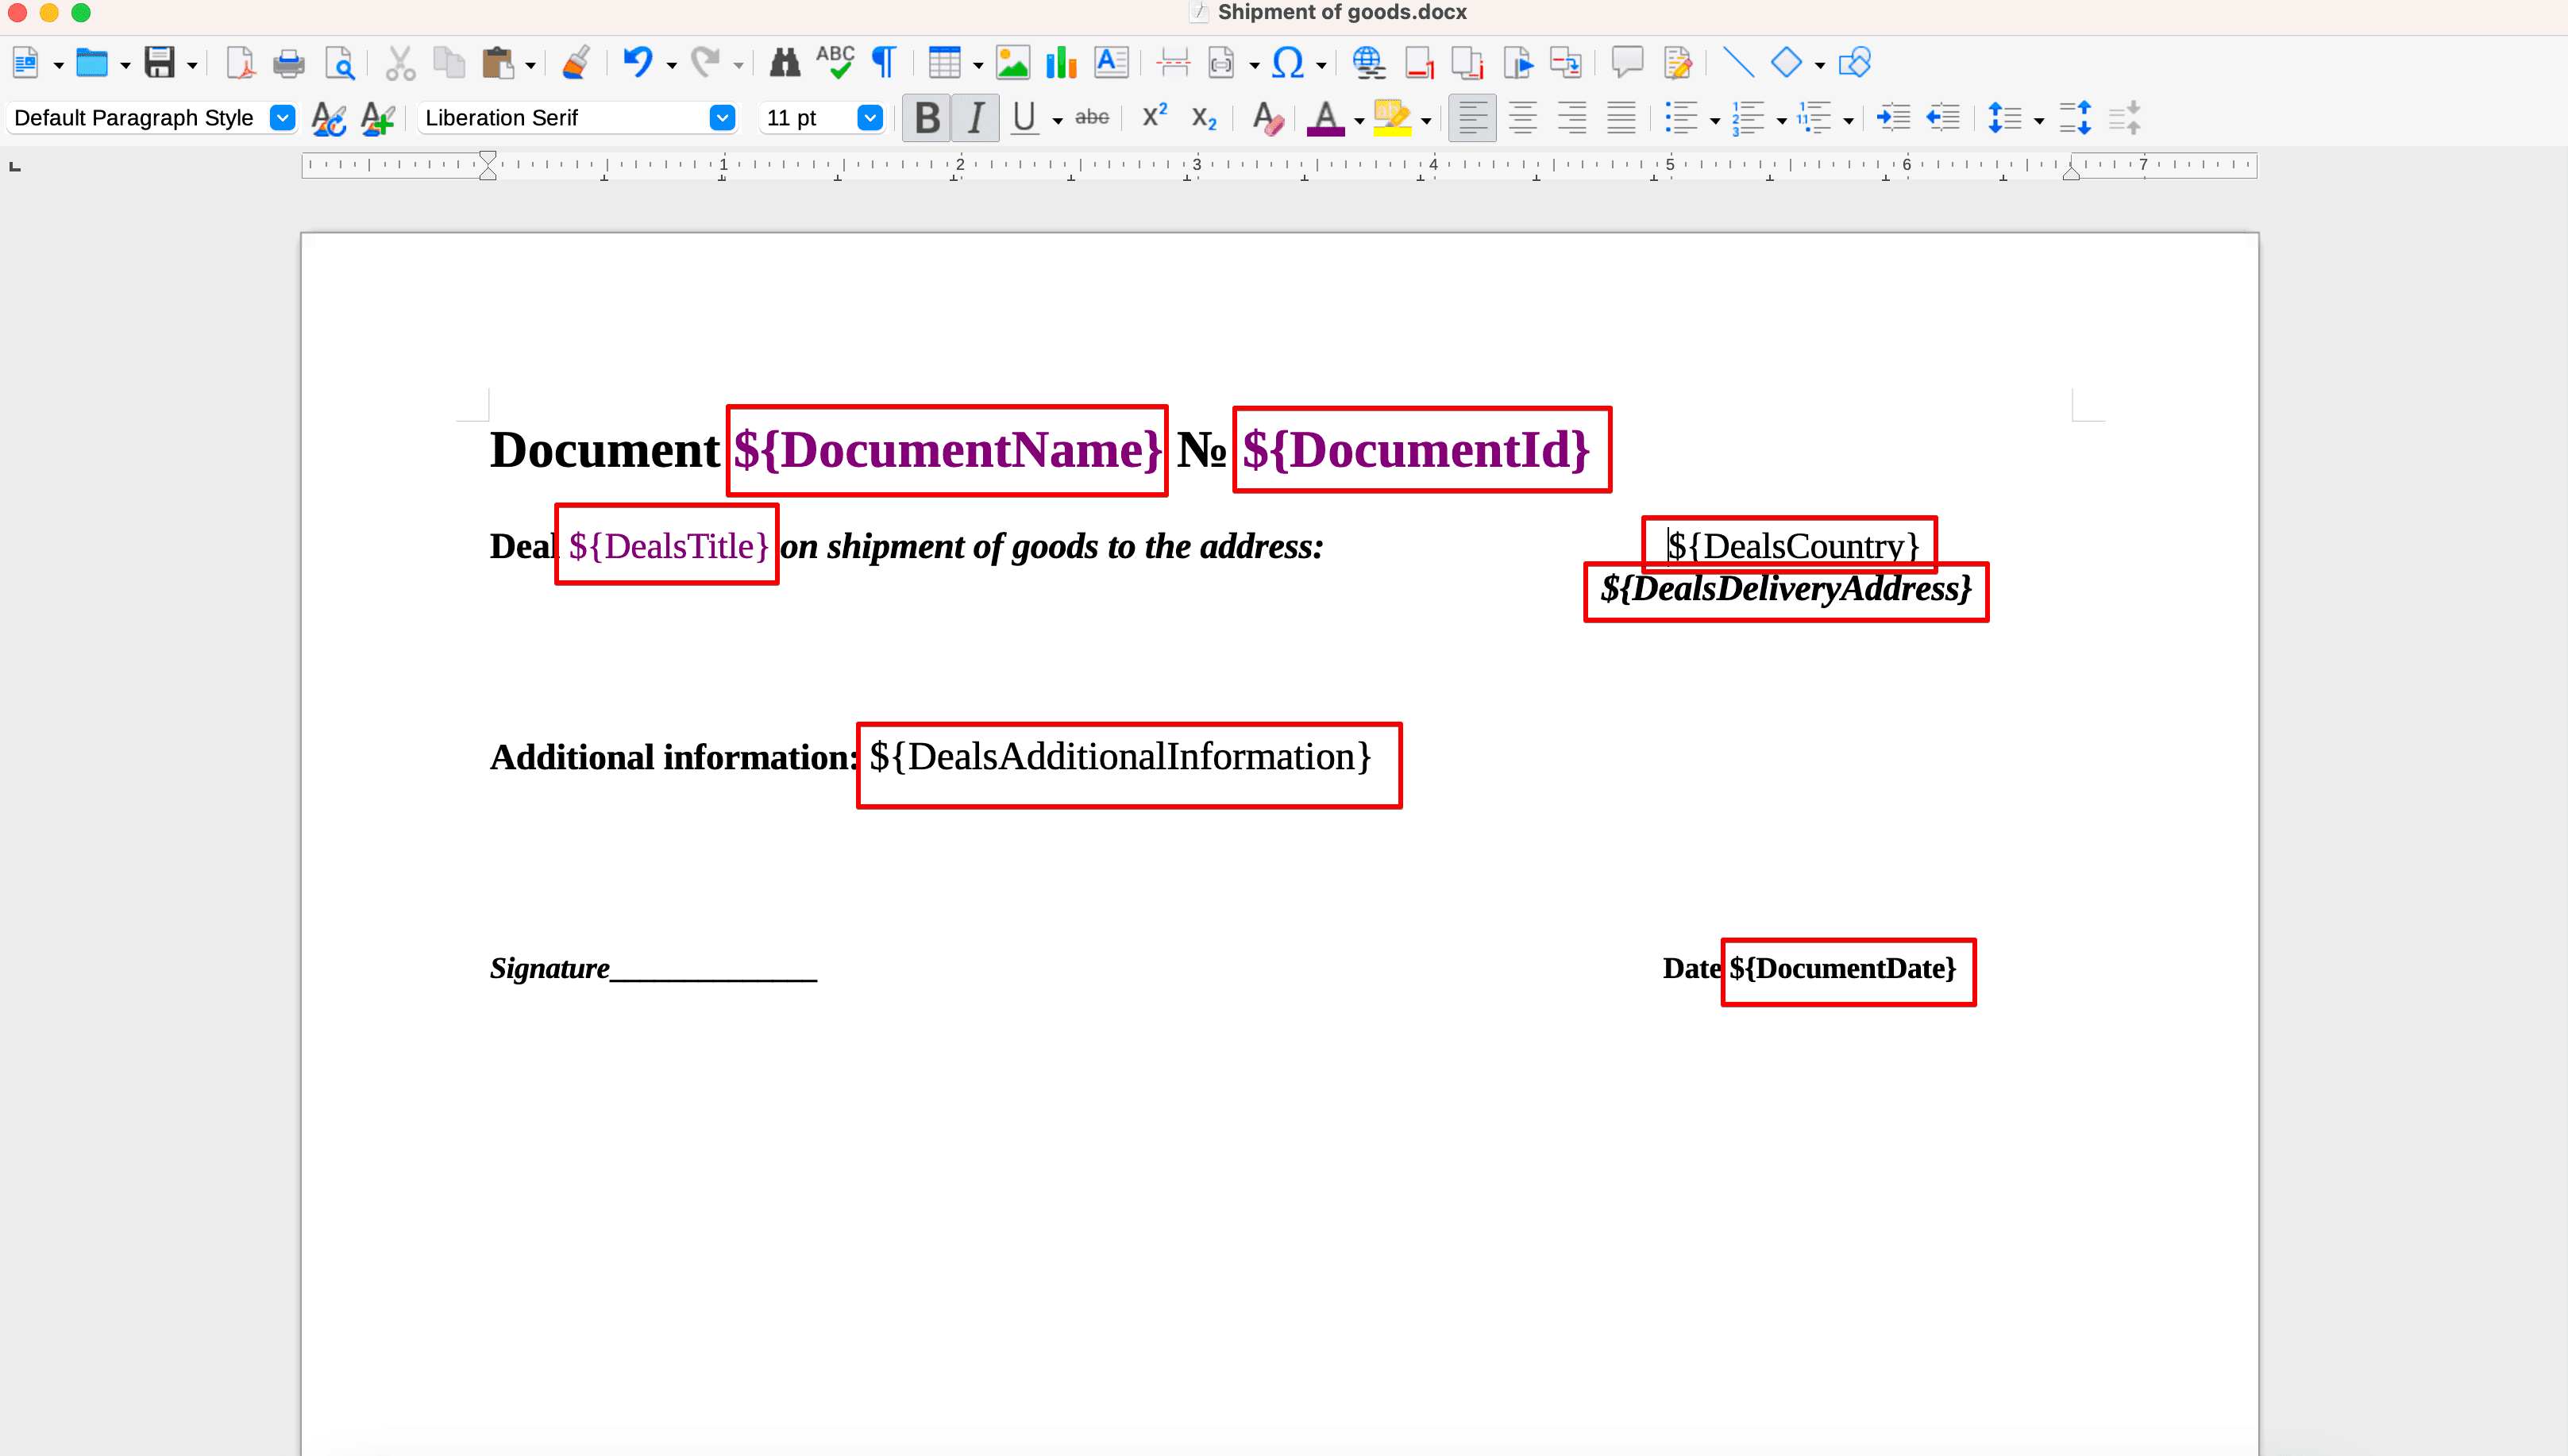Open the Default Paragraph Style dropdown
Viewport: 2568px width, 1456px height.
[282, 117]
